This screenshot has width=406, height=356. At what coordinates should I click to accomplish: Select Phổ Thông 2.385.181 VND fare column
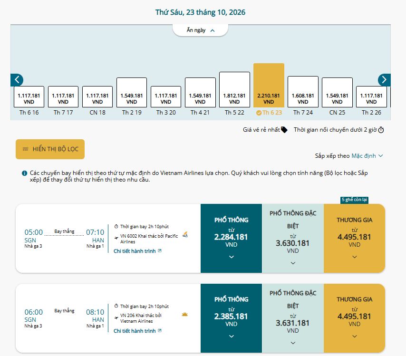(231, 318)
